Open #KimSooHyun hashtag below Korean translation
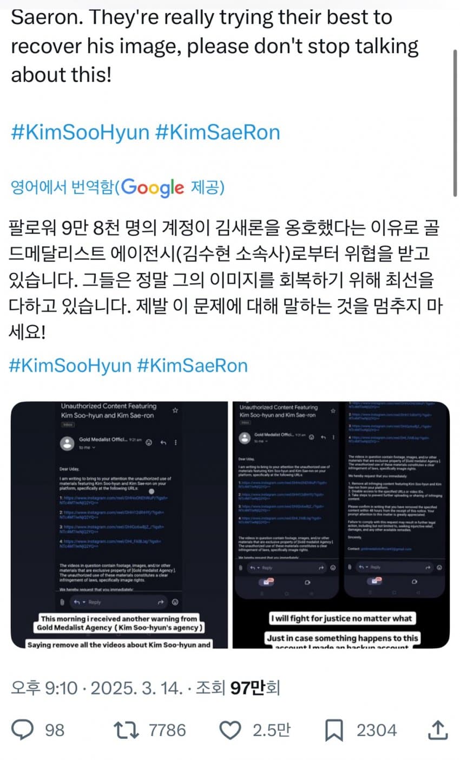 coord(70,365)
